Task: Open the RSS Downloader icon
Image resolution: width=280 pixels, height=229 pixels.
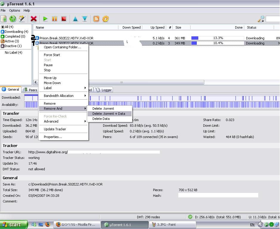Action: point(96,19)
